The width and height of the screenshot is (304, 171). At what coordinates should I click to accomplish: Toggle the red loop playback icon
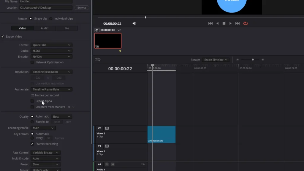(246, 23)
